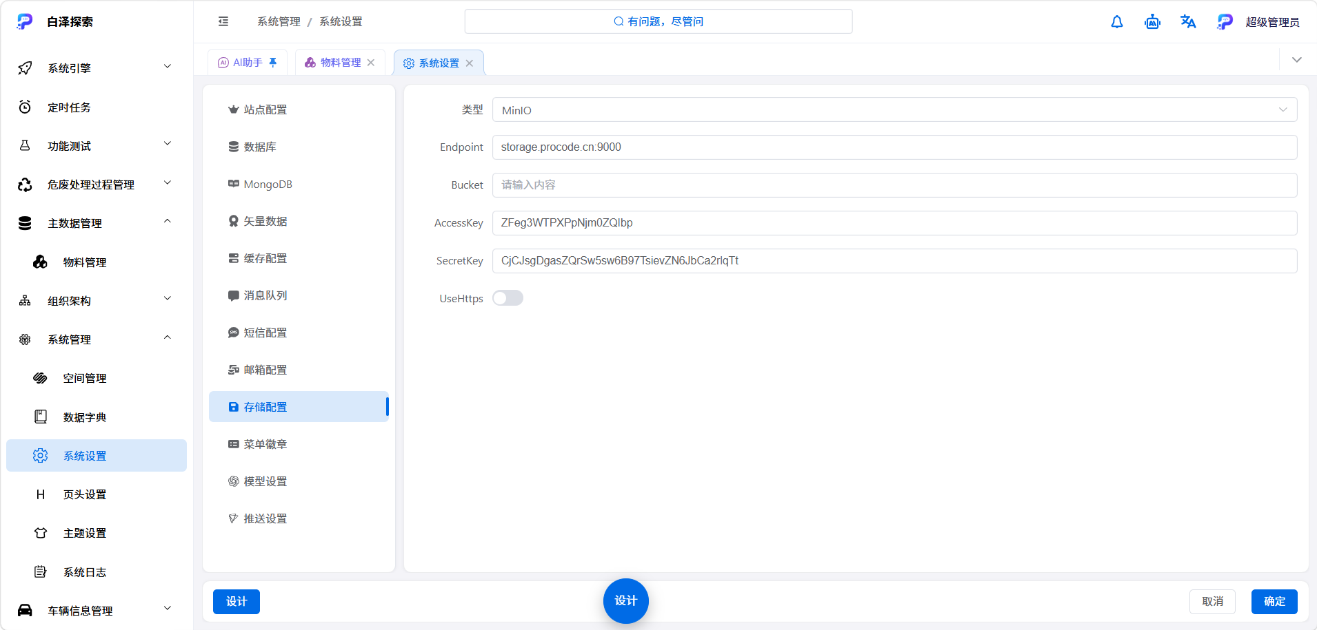
Task: Click the 物料管理 sidebar icon
Action: [x=41, y=262]
